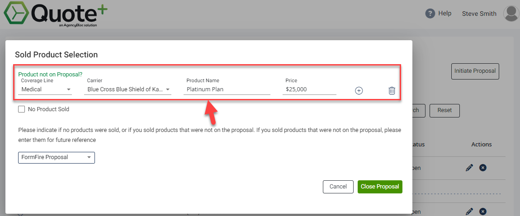
Task: Click the Help link in header
Action: (x=445, y=14)
